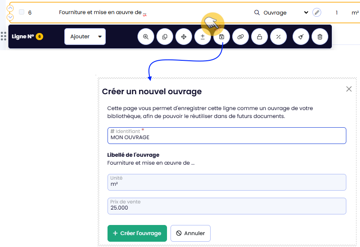Click the zoom magnifier icon in line toolbar
The width and height of the screenshot is (360, 247).
pyautogui.click(x=146, y=37)
